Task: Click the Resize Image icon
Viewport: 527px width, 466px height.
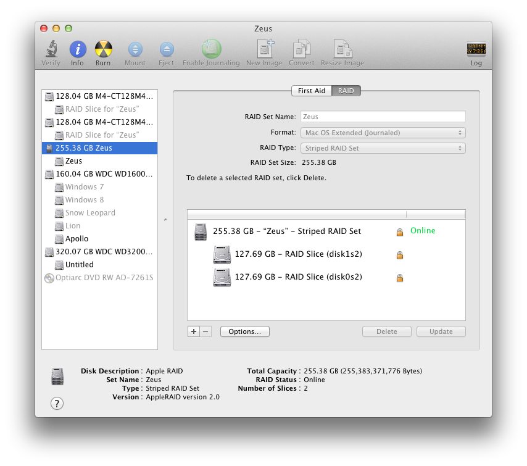Action: pyautogui.click(x=342, y=49)
